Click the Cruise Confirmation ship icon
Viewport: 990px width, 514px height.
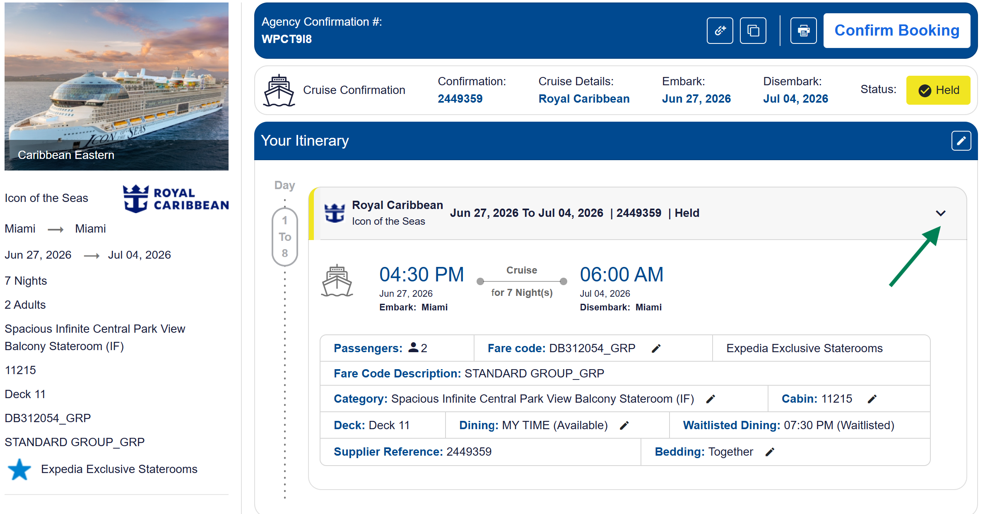279,90
